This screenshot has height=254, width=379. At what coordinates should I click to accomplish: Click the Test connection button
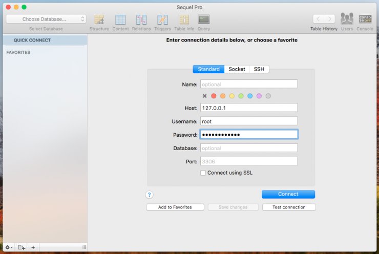point(289,207)
